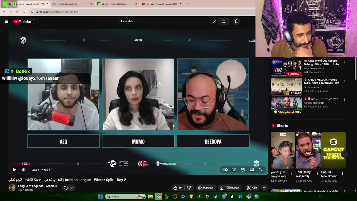Screen dimensions: 357x201
Task: Go to browser home page
Action: 24,12
